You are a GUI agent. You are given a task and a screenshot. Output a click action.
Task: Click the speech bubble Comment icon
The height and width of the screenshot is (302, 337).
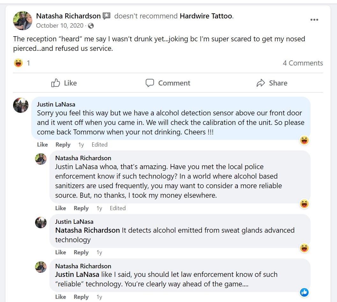tap(150, 83)
